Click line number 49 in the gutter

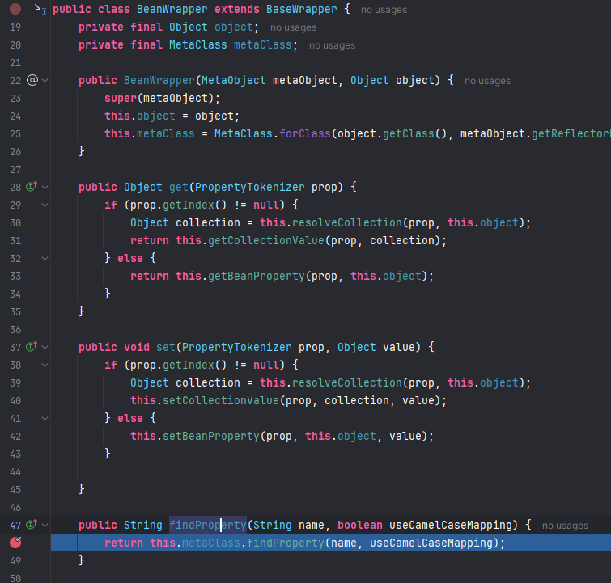pos(15,561)
